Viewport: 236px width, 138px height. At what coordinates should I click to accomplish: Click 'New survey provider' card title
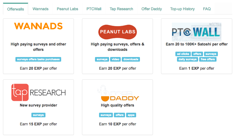(x=38, y=105)
